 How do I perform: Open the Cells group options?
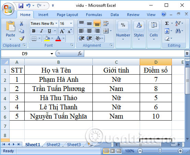tap(154, 34)
